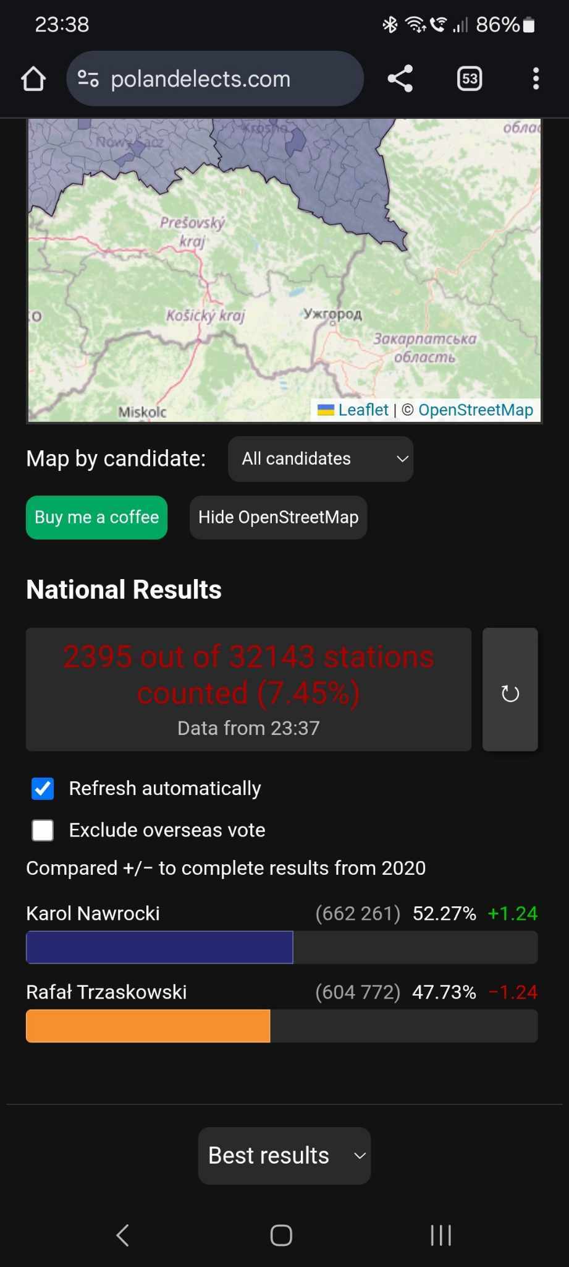Tap the share icon
This screenshot has width=569, height=1267.
point(400,79)
